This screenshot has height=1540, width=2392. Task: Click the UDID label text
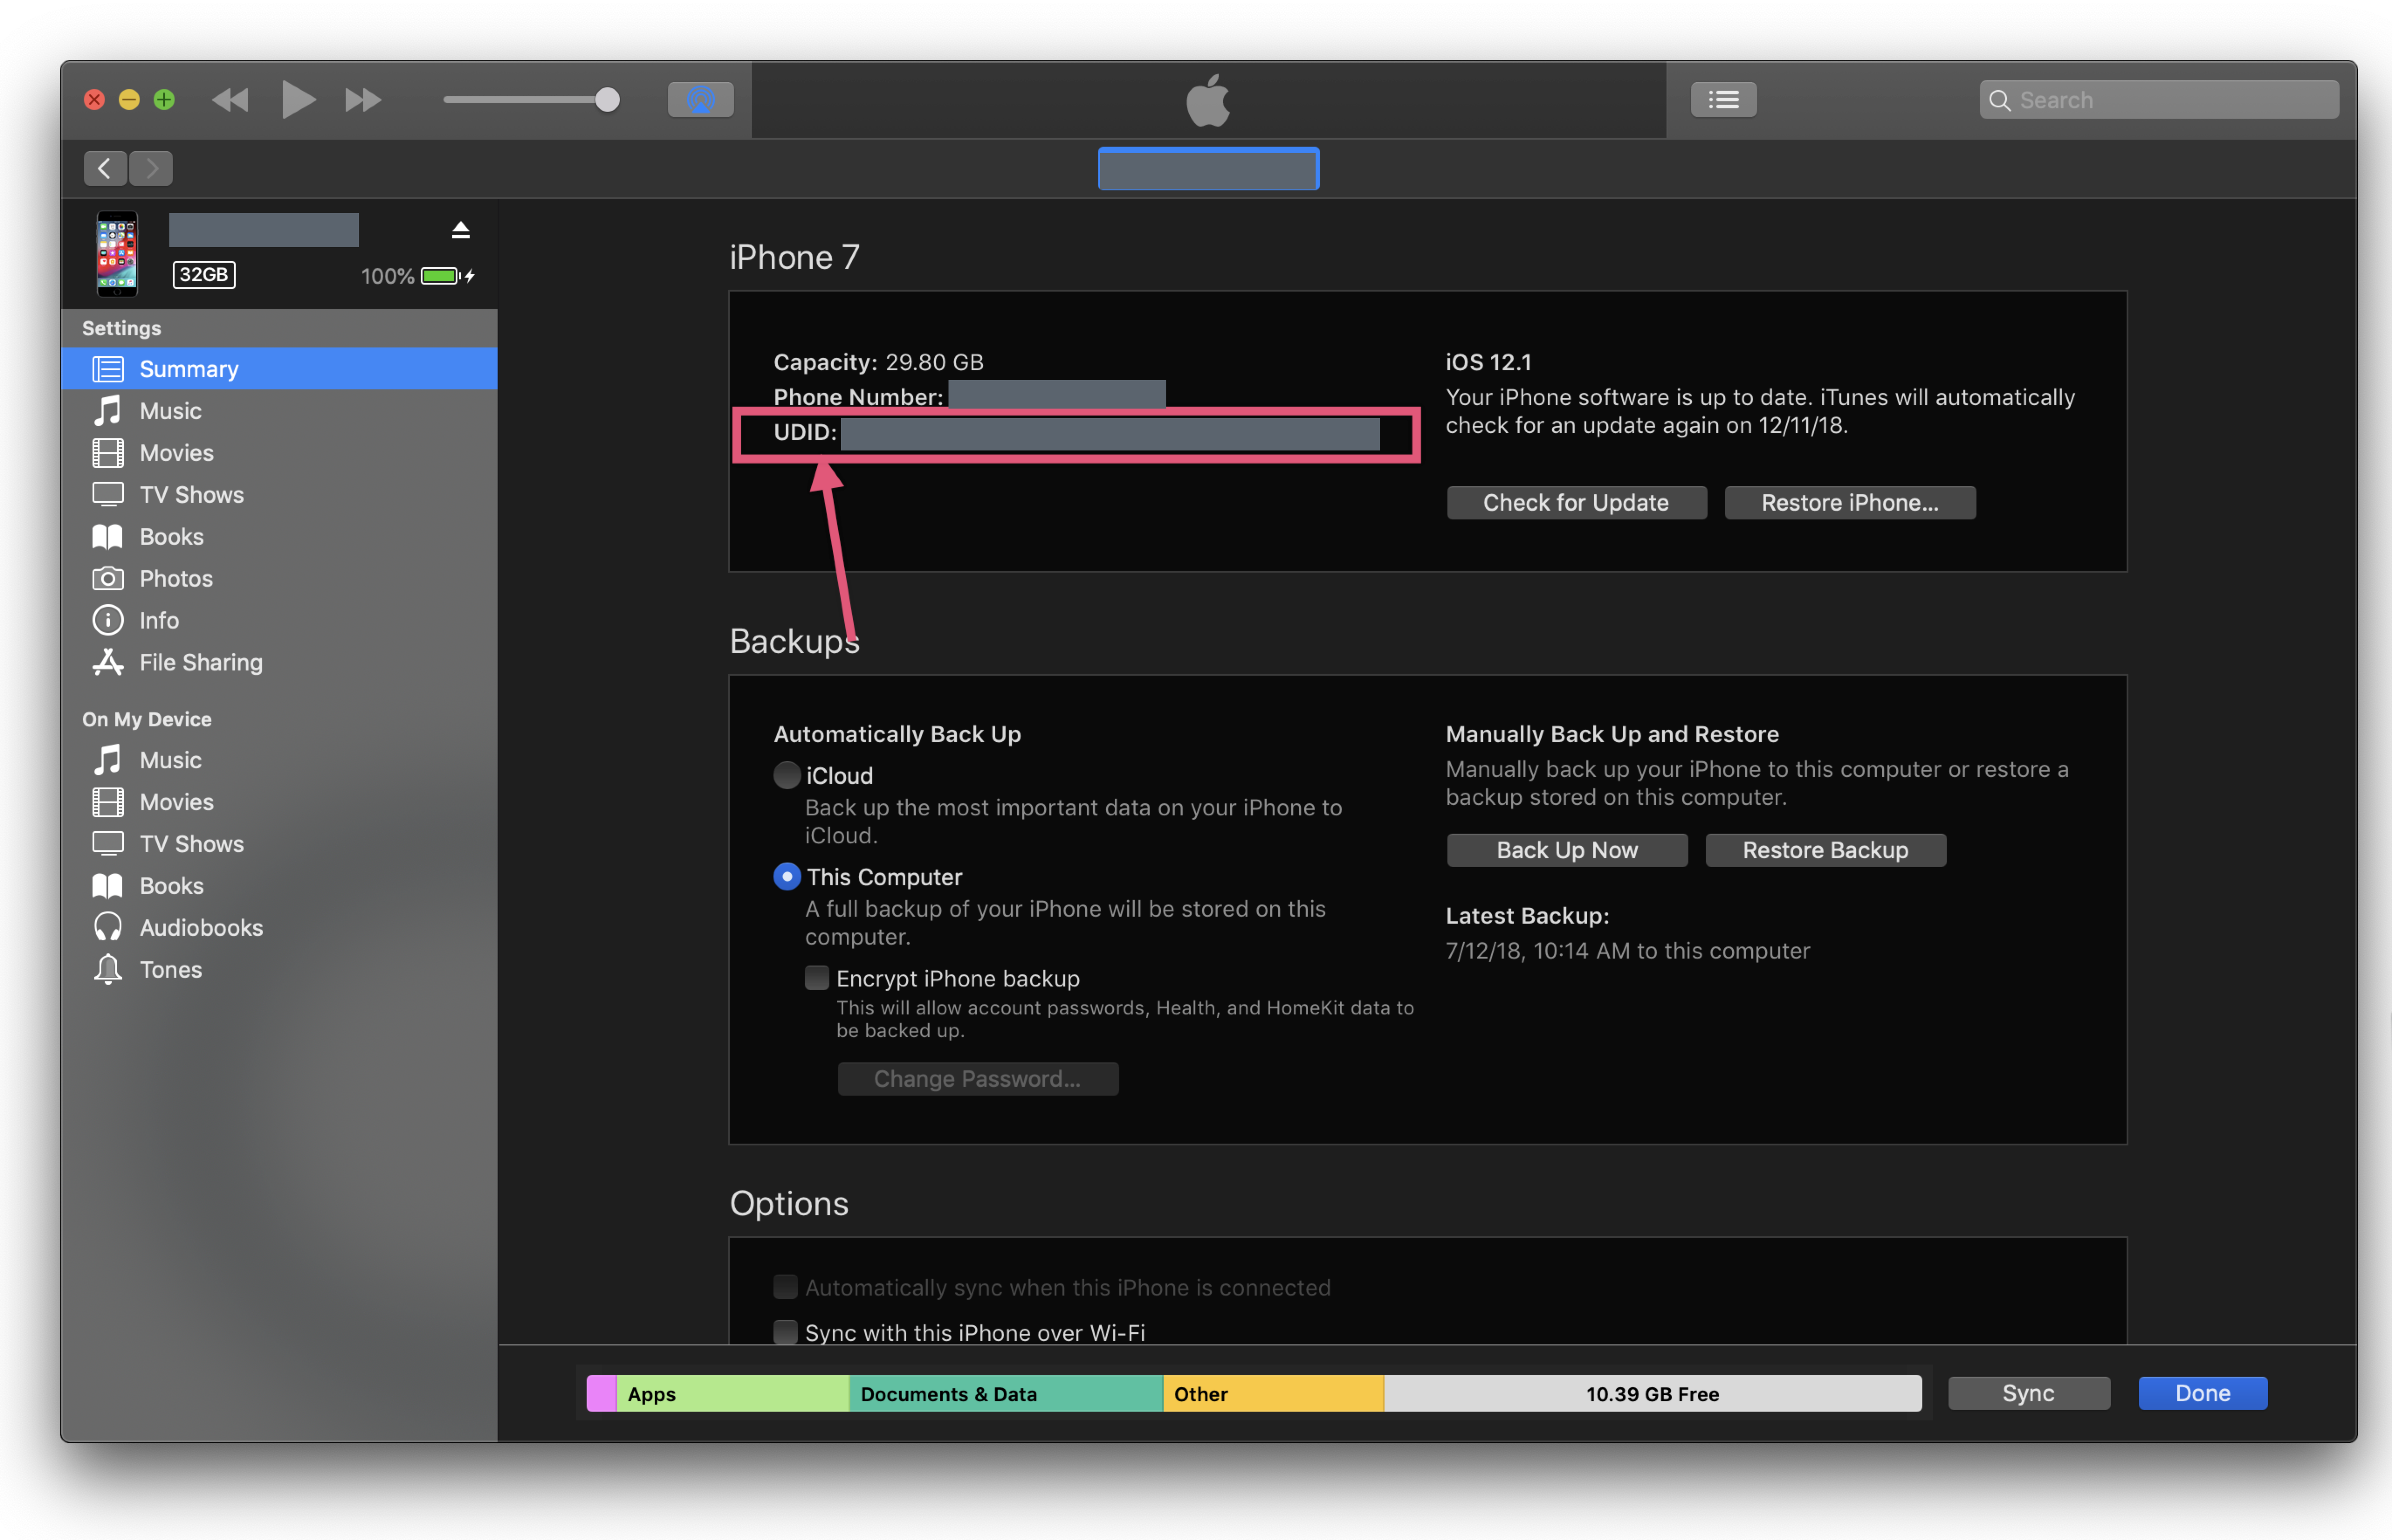[x=805, y=432]
